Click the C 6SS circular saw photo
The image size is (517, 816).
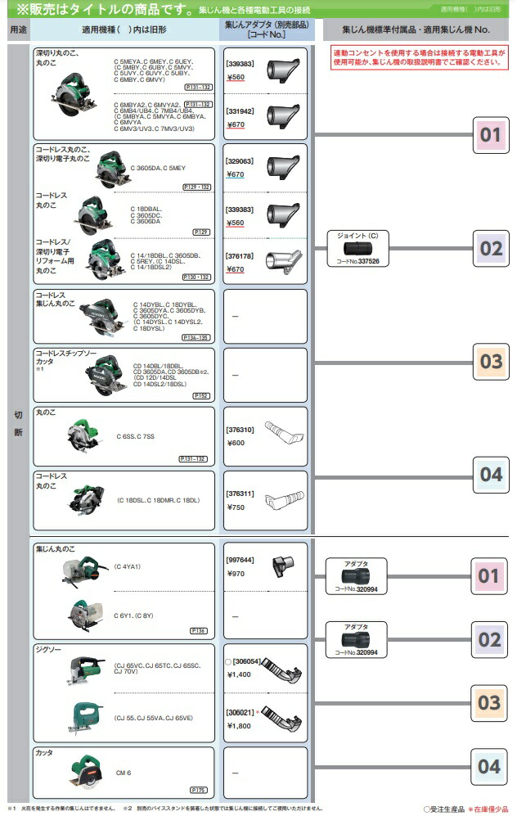(x=86, y=435)
